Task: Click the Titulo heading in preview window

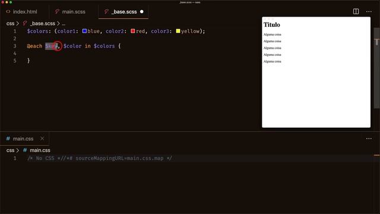Action: [272, 25]
